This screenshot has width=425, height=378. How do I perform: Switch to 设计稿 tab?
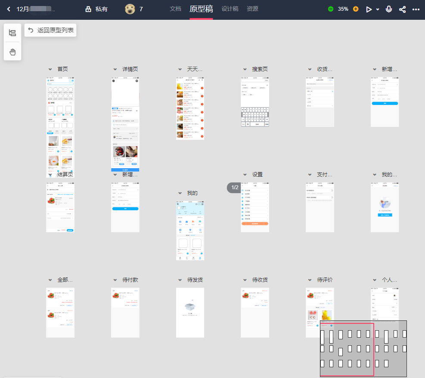pos(230,9)
